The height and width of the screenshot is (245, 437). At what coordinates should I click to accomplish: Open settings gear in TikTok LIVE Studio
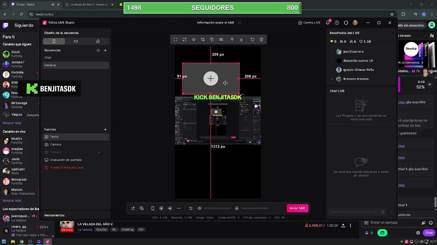(x=346, y=23)
